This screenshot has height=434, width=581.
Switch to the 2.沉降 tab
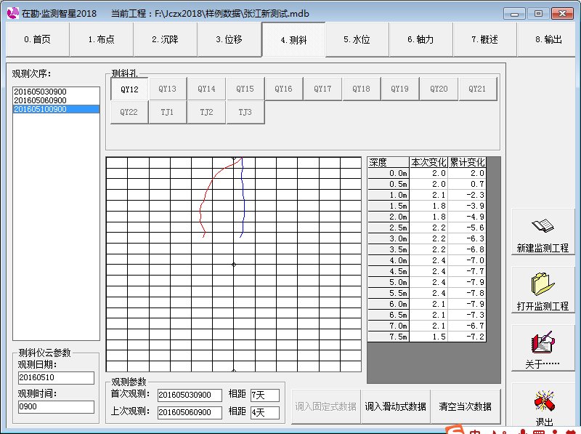click(x=166, y=39)
